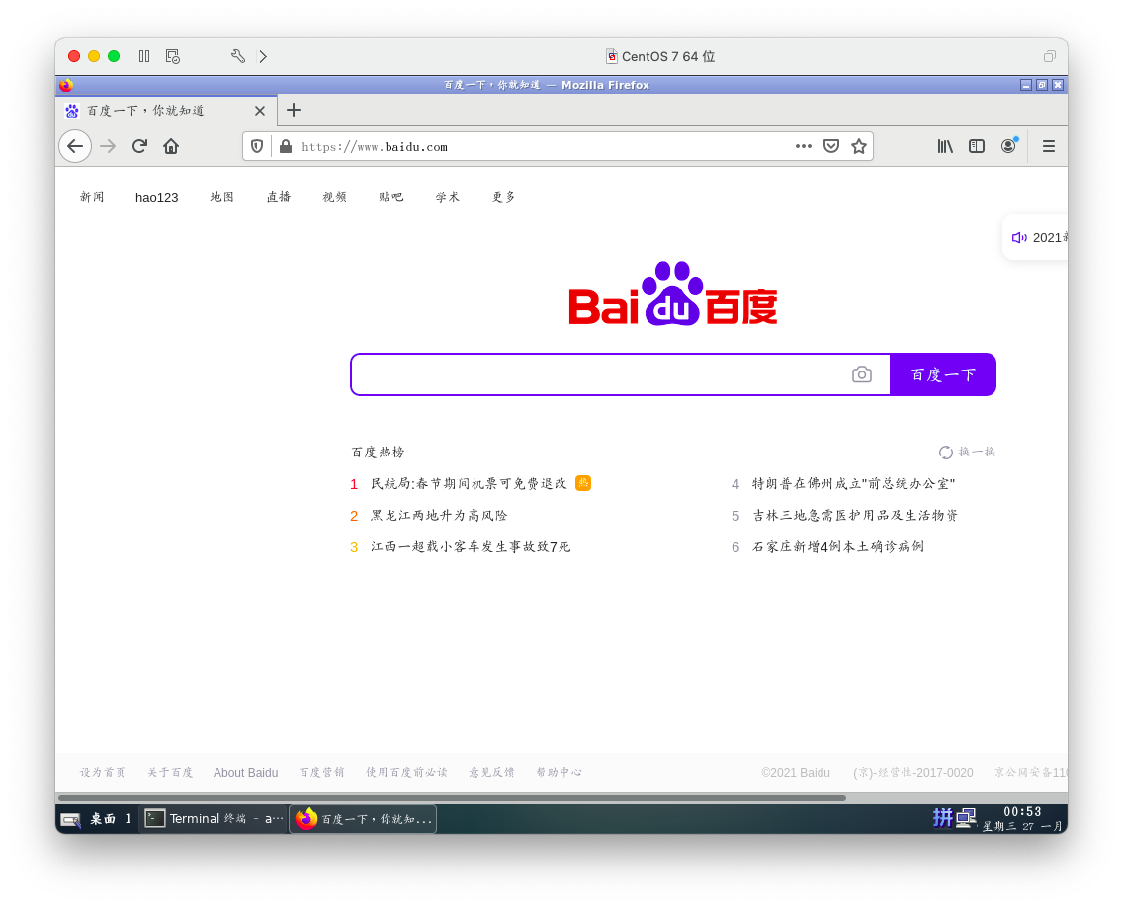Open the hao123 link
1123x907 pixels.
coord(157,197)
